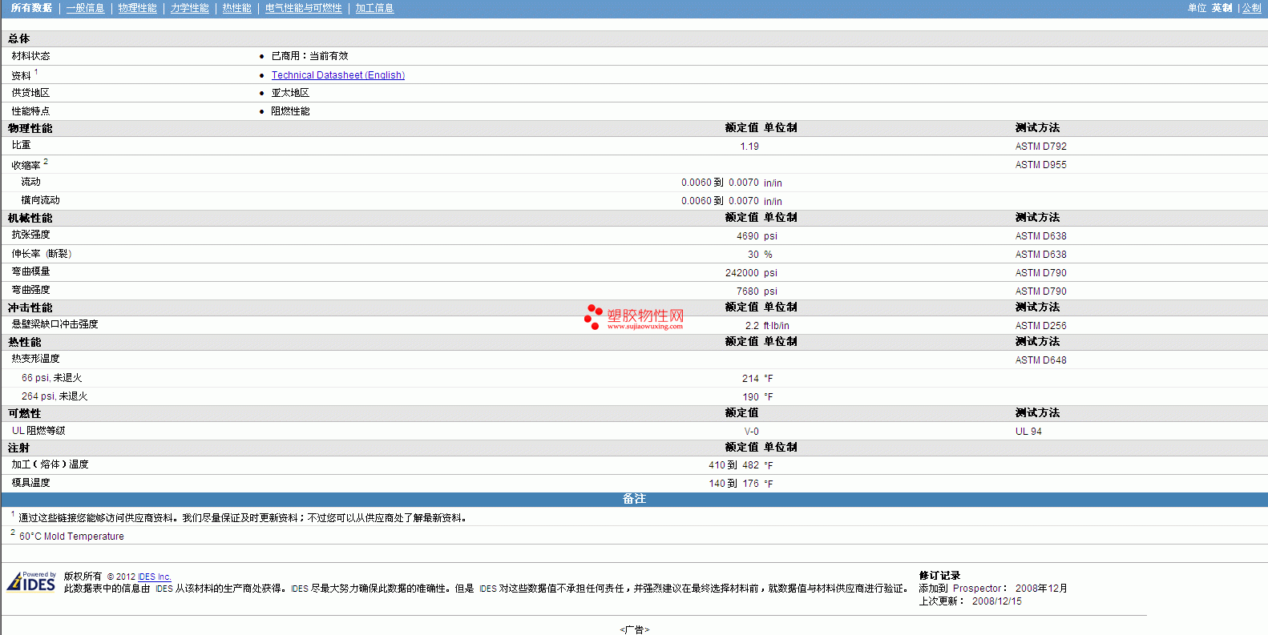This screenshot has height=635, width=1268.
Task: Click ASTM D256 test method
Action: (x=1040, y=326)
